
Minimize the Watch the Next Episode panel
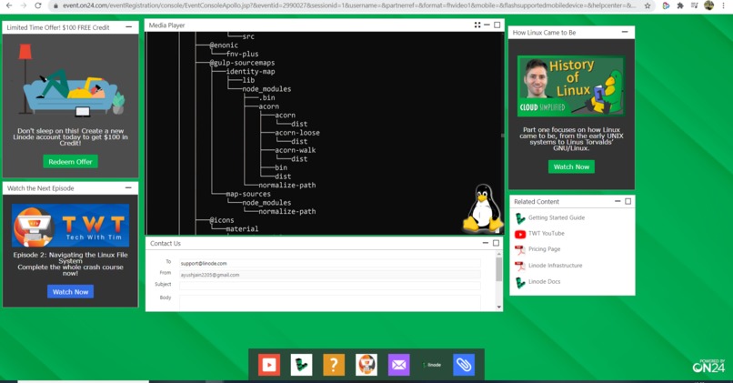(x=128, y=188)
